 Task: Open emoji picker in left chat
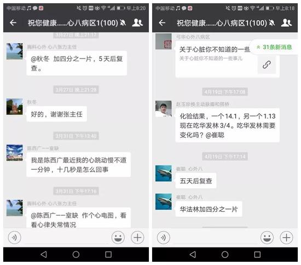click(x=118, y=238)
